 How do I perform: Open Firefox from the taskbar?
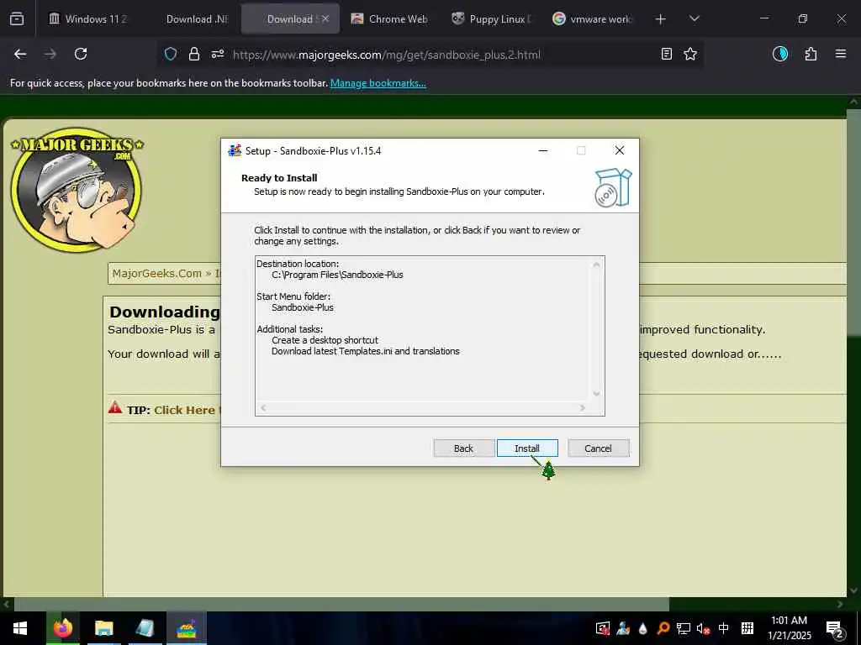click(62, 628)
